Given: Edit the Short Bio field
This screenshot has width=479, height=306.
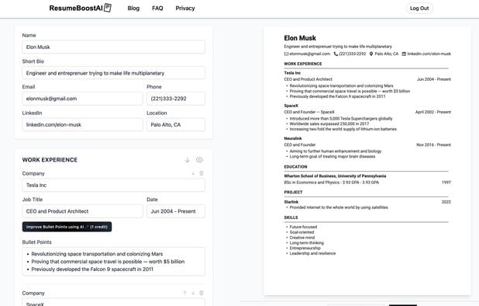Looking at the screenshot, I should tap(114, 73).
